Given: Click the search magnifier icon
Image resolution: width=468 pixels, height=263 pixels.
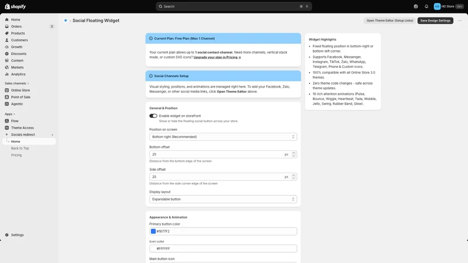Looking at the screenshot, I should pos(160,6).
